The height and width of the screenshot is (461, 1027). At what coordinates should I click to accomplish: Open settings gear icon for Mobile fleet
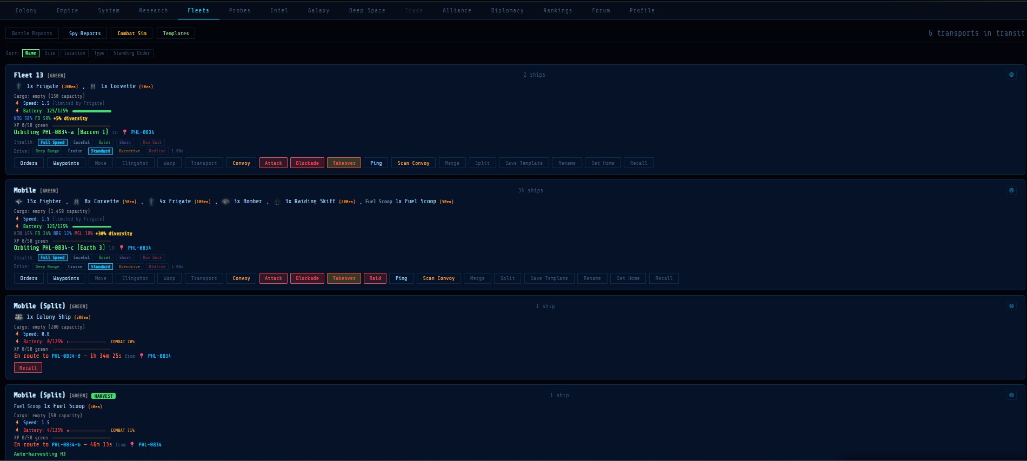click(x=1011, y=190)
